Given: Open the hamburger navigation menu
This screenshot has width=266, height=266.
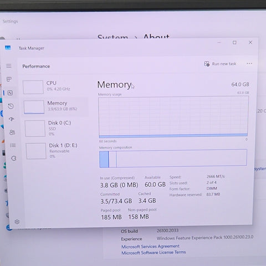Looking at the screenshot, I should pyautogui.click(x=9, y=66).
